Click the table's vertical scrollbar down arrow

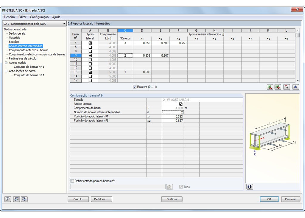[298, 81]
